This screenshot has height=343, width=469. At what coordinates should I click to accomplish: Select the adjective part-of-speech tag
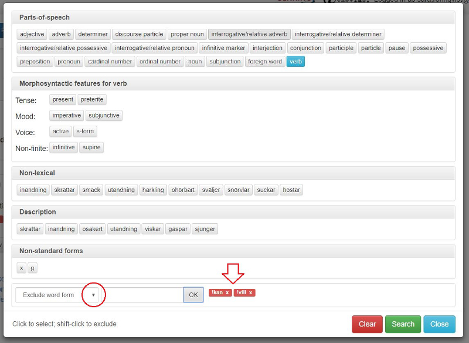point(32,34)
